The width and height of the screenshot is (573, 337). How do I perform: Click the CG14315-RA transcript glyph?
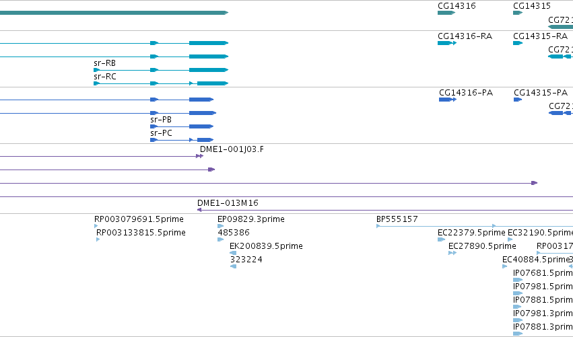point(518,43)
